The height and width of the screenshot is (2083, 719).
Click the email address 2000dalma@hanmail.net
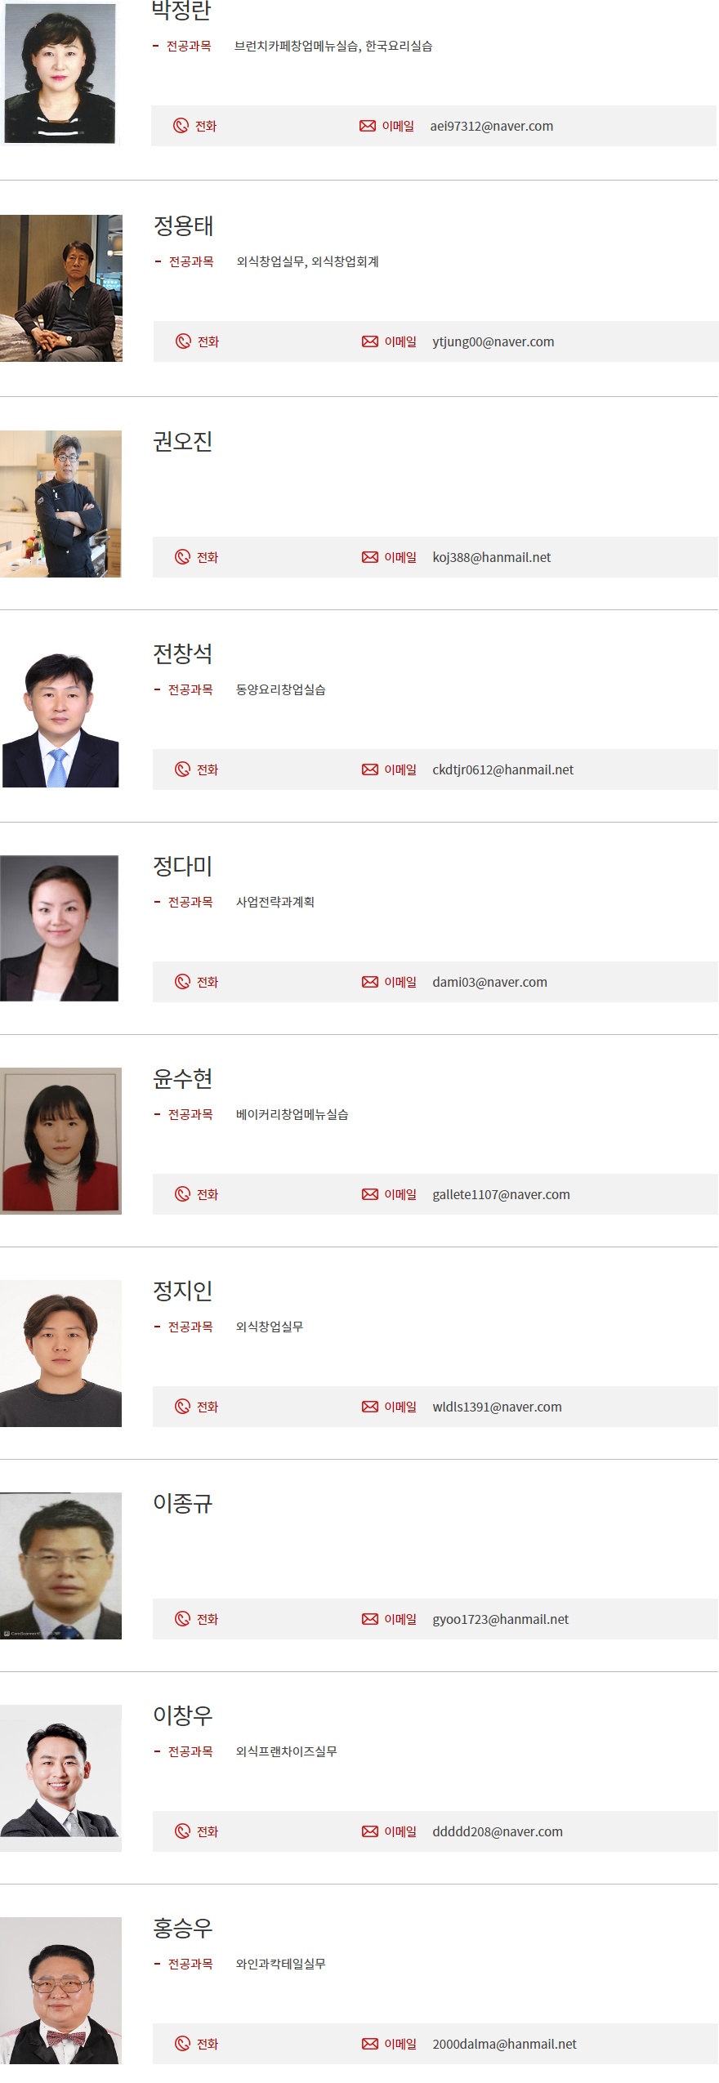point(505,2044)
